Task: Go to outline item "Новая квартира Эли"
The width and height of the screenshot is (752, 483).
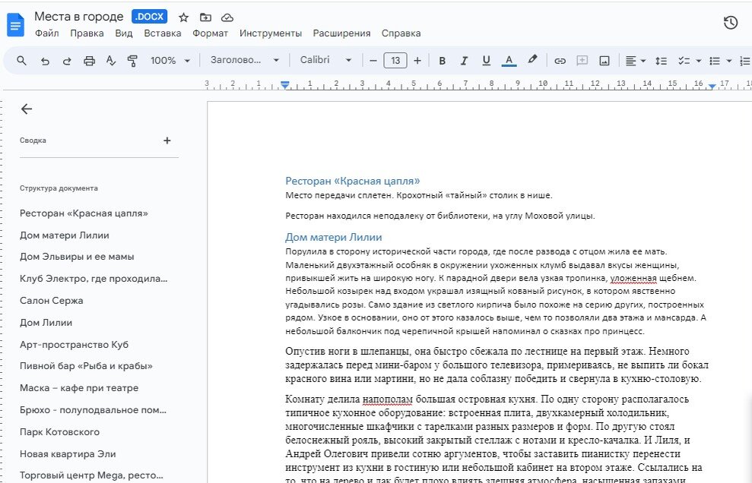Action: tap(68, 454)
